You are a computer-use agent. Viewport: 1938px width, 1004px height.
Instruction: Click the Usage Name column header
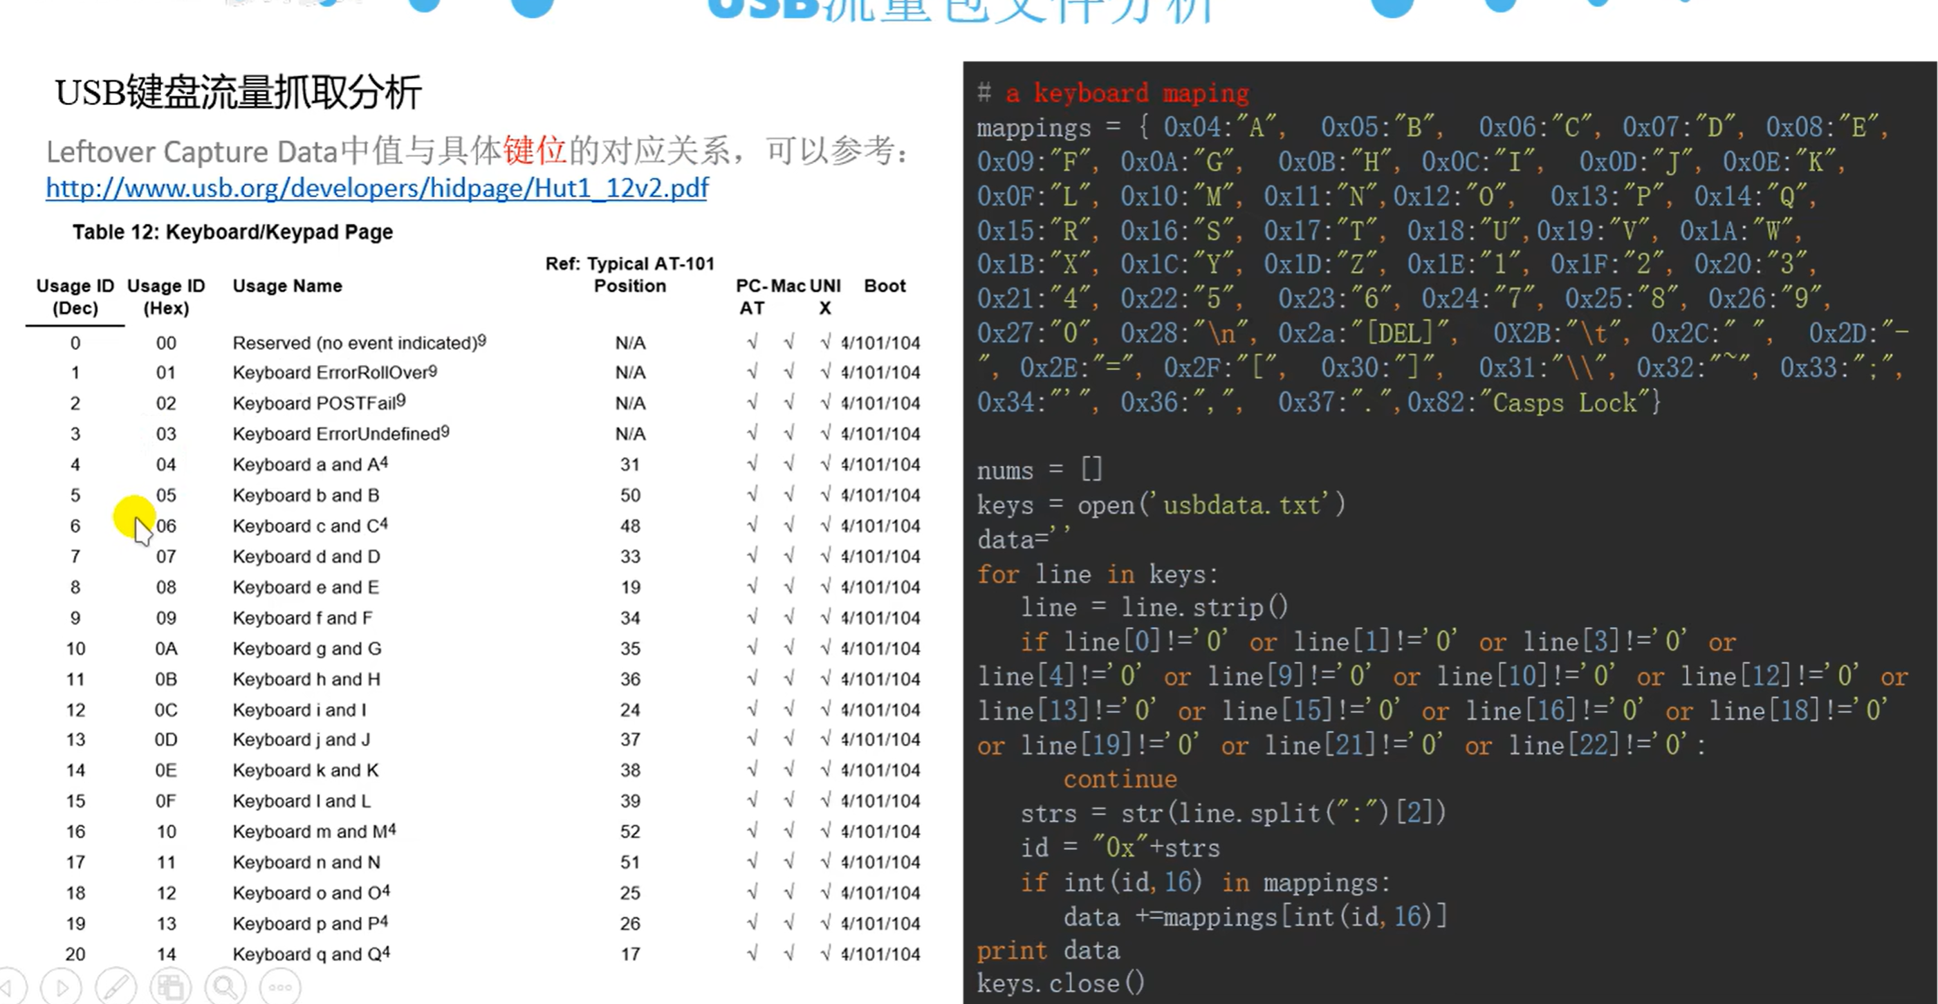click(286, 286)
